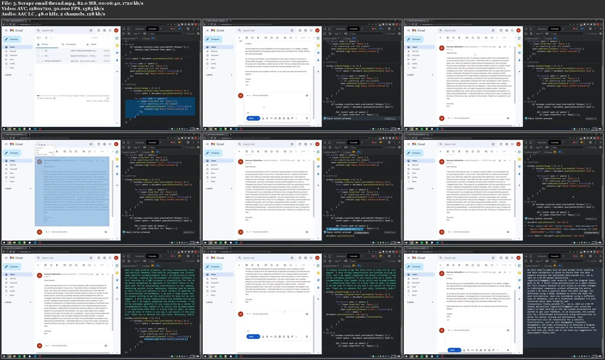Screen dimensions: 605x360
Task: Click the refresh icon above the Primary tab
Action: coord(45,38)
